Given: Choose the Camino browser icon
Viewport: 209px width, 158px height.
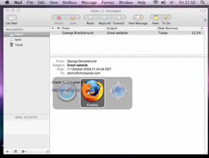Looking at the screenshot, I should (118, 91).
